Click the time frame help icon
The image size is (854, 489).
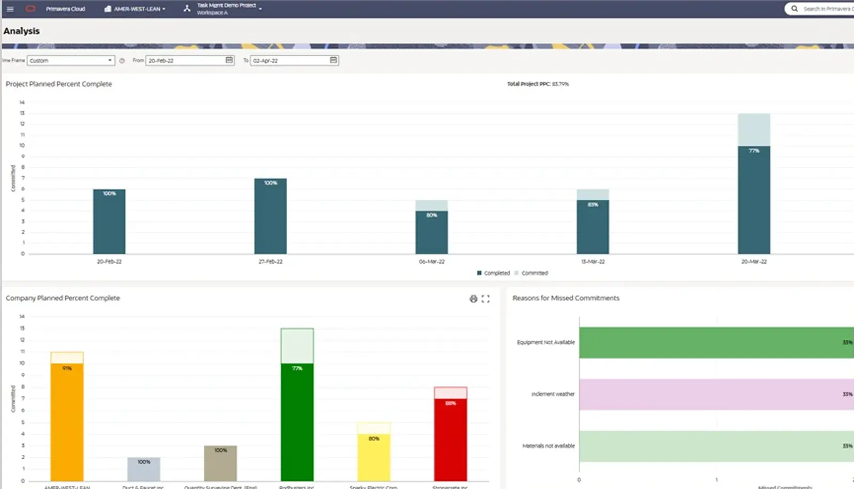coord(122,61)
